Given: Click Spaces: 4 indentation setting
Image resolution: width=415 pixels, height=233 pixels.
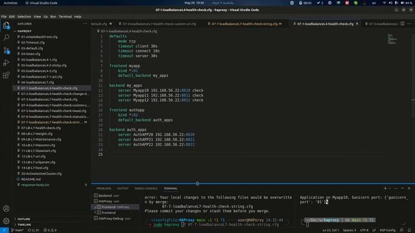Looking at the screenshot, I should tap(350, 230).
